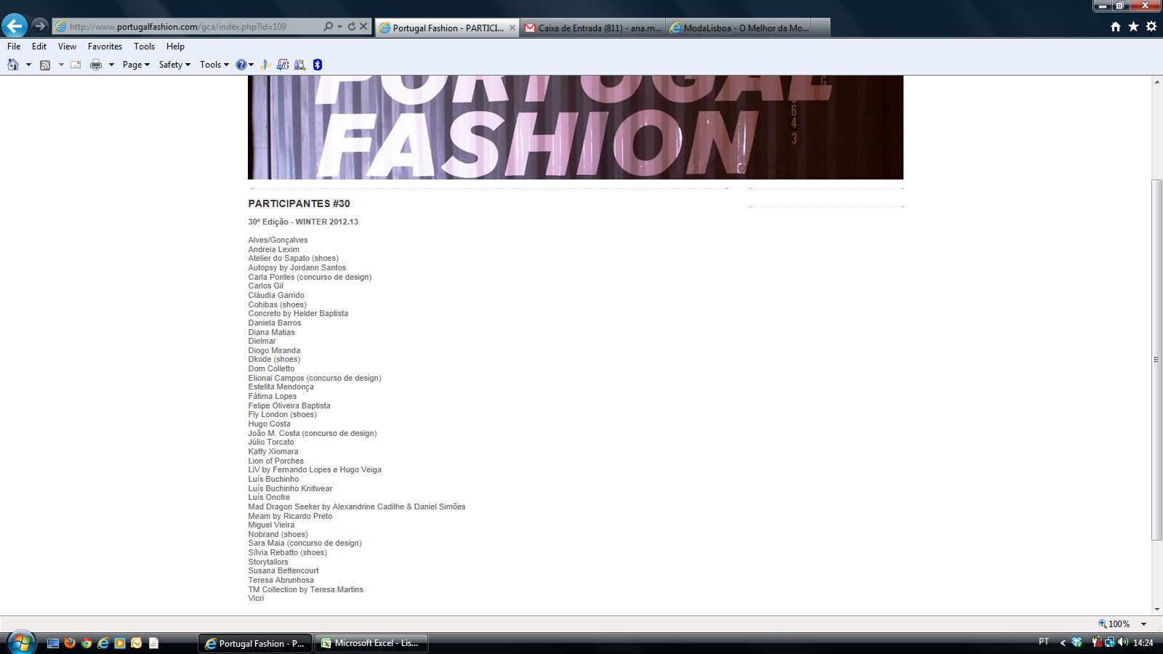Open the media player quick launch icon

click(120, 643)
